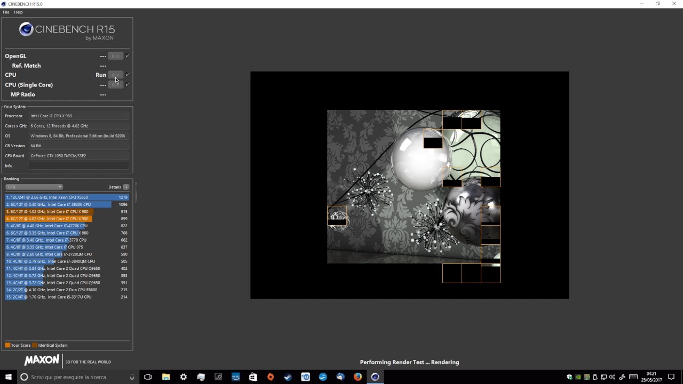Select ranking entry Intel Core i7-3840QM CPU

pyautogui.click(x=67, y=261)
